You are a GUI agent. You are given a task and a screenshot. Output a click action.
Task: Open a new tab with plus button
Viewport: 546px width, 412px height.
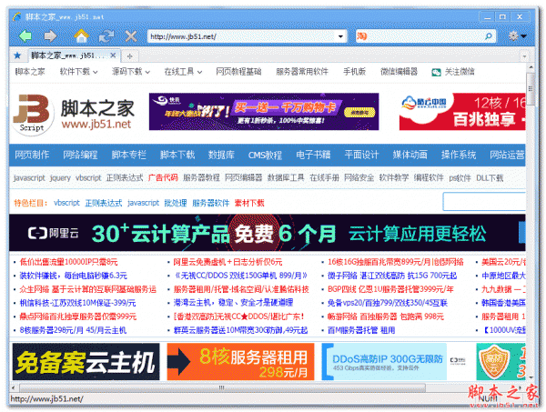tap(130, 55)
